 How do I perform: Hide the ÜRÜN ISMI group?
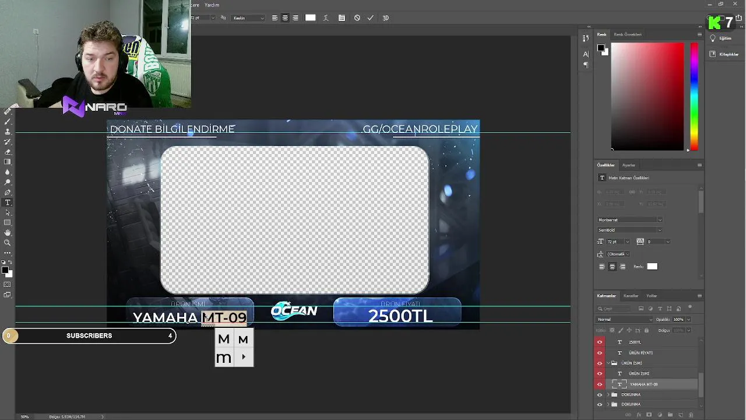(x=600, y=363)
